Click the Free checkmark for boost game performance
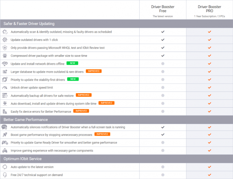 tap(163, 134)
